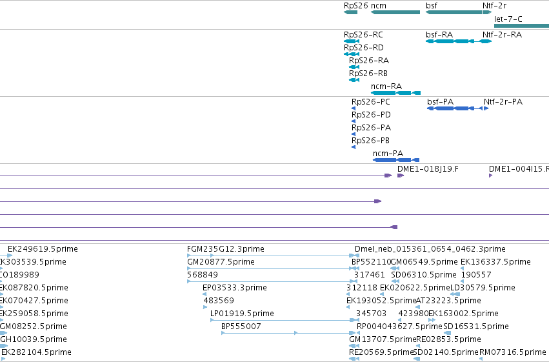The image size is (549, 362).
Task: Click the EK163002.5prime EST label
Action: 464,314
